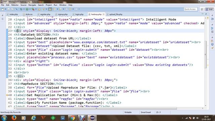Click the Open Perspective icon
Screen dimensions: 215x121
click(202, 9)
